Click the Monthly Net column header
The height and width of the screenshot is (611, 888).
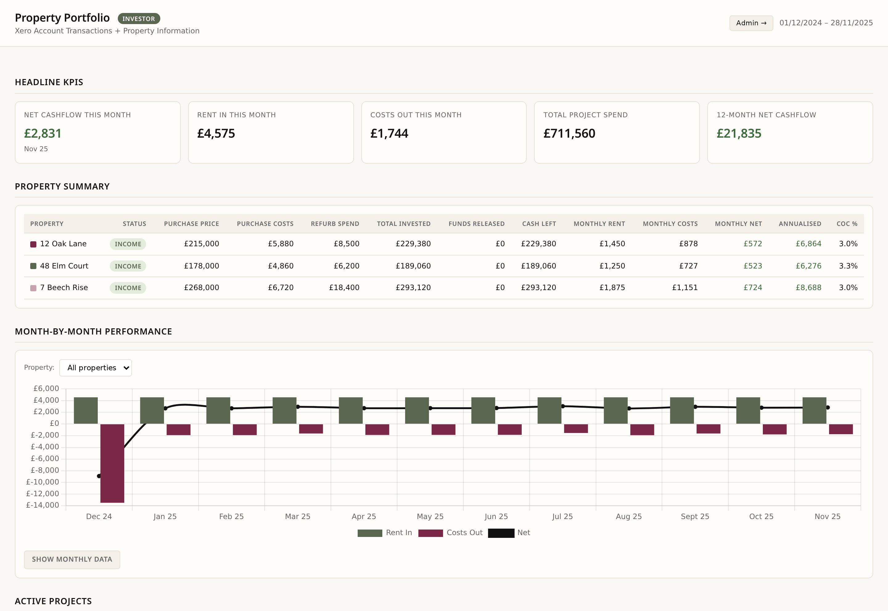tap(738, 224)
